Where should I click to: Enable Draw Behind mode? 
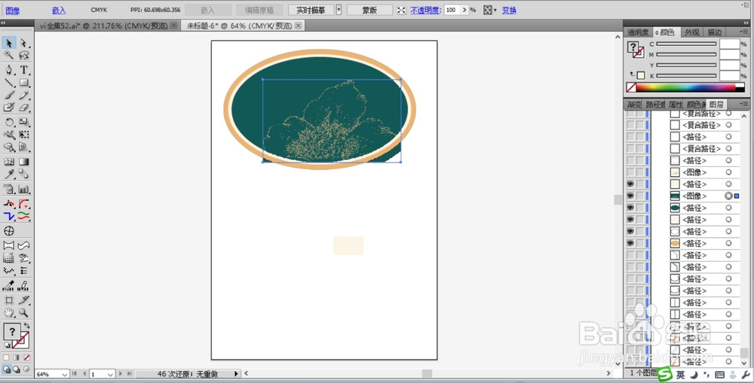[17, 369]
